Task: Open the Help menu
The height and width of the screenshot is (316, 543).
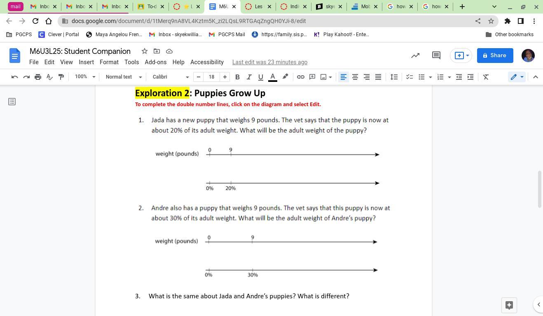Action: pyautogui.click(x=178, y=62)
